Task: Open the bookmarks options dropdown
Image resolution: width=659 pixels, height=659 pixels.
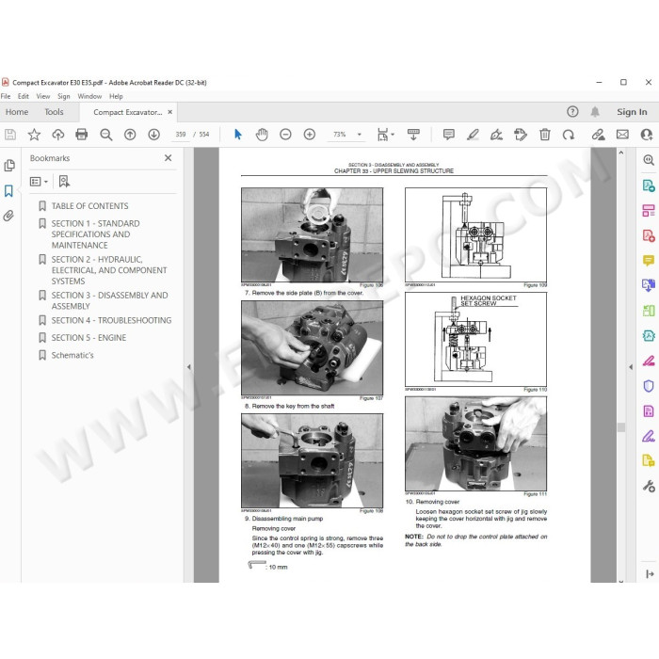Action: click(39, 182)
